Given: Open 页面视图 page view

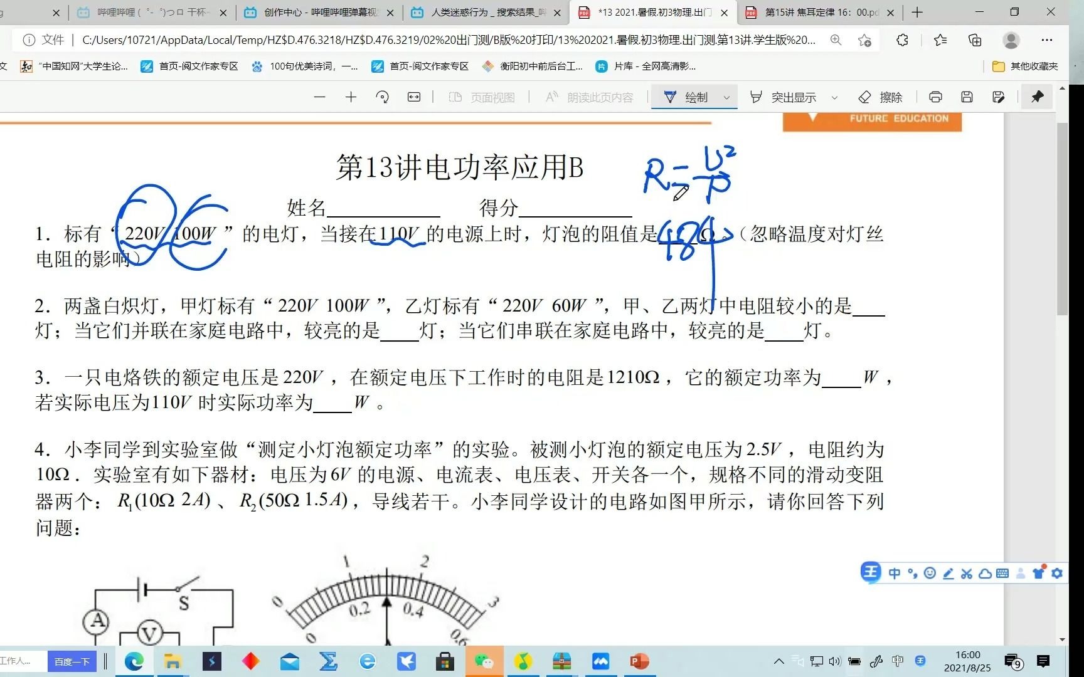Looking at the screenshot, I should click(482, 97).
